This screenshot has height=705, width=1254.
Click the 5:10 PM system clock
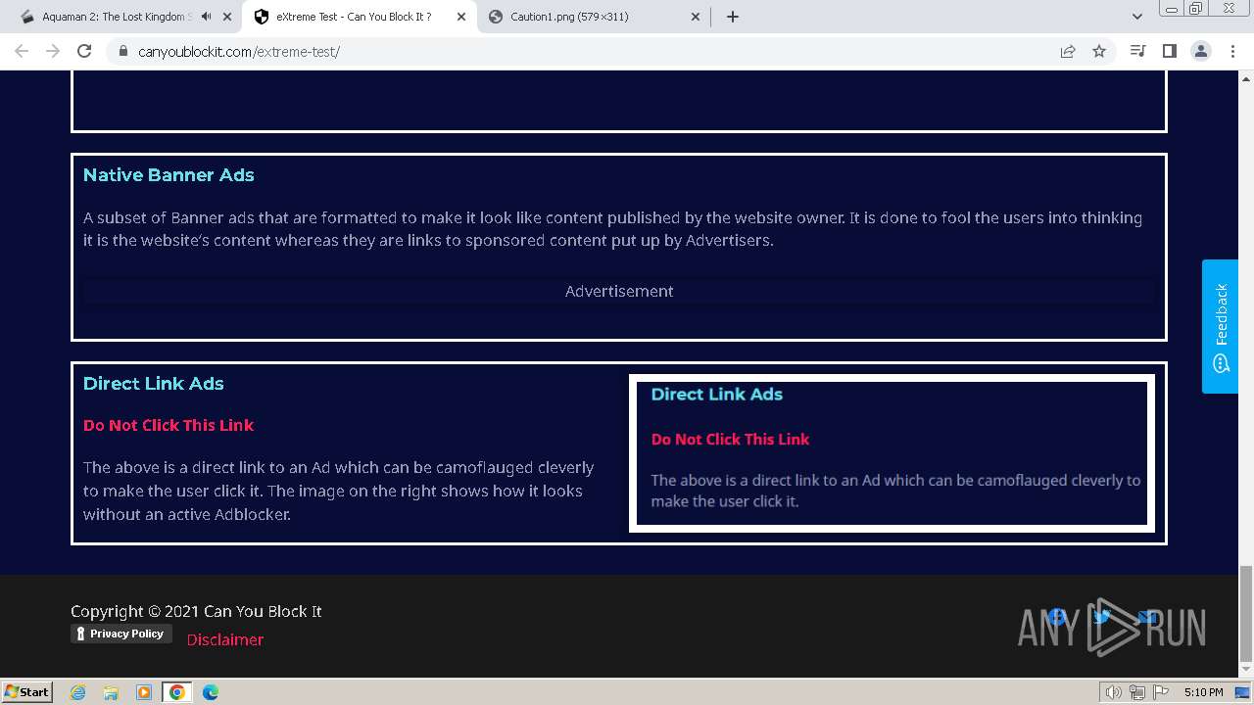coord(1203,692)
